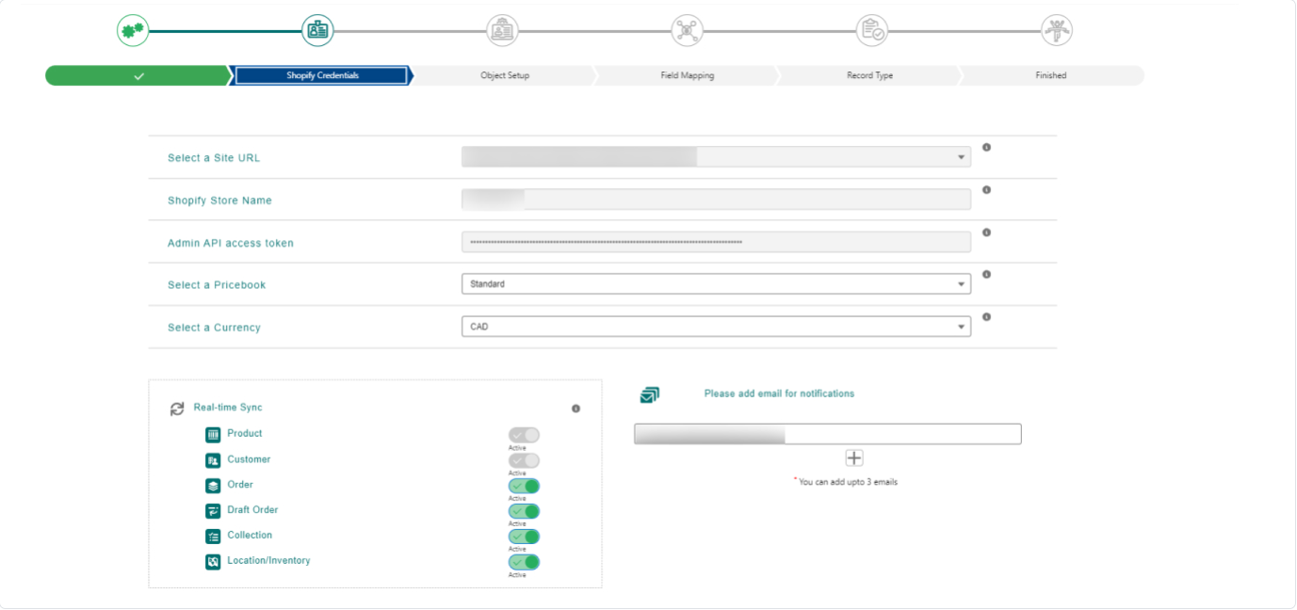Click the Customer object icon
Image resolution: width=1297 pixels, height=610 pixels.
[213, 460]
